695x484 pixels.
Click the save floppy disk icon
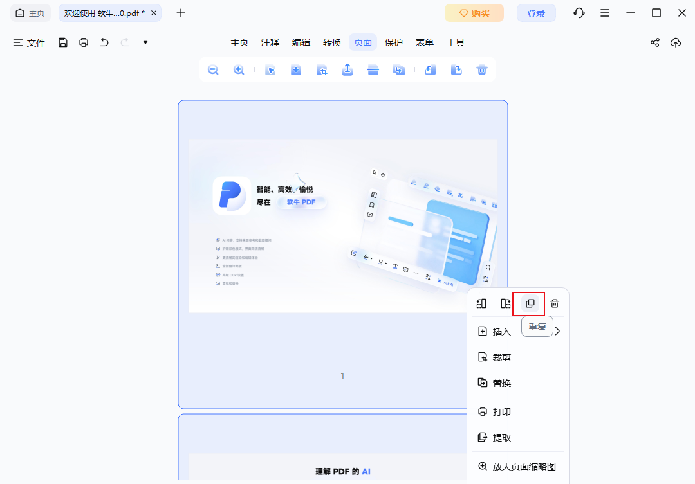[x=63, y=42]
